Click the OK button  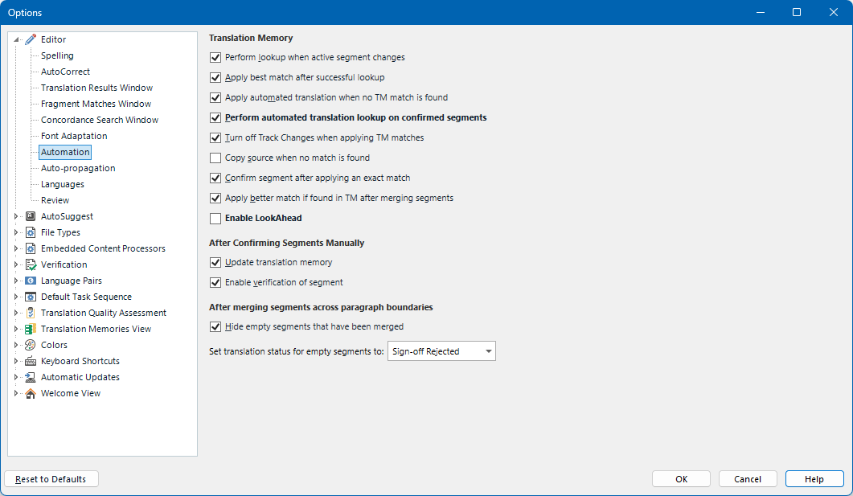point(681,479)
